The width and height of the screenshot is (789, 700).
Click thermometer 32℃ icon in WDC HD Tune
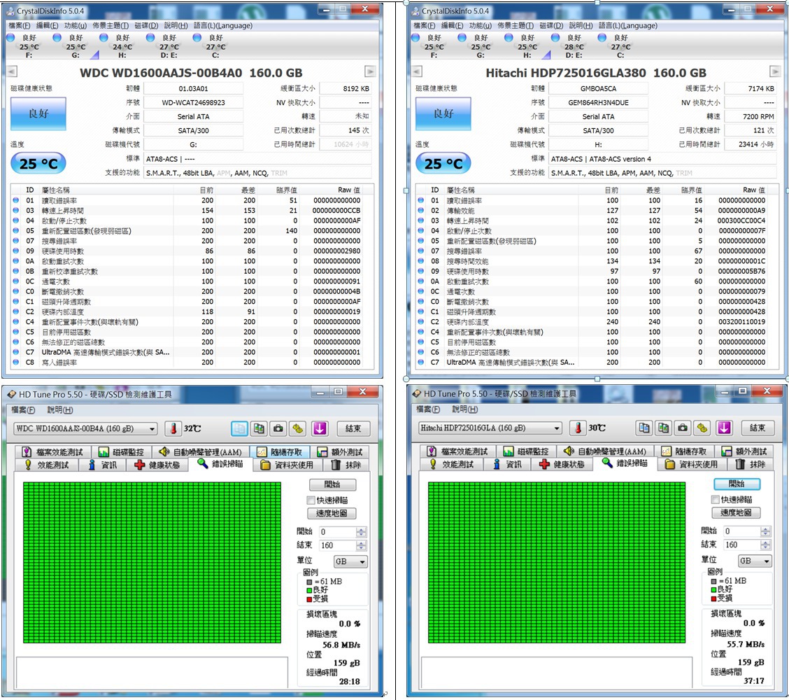point(173,428)
